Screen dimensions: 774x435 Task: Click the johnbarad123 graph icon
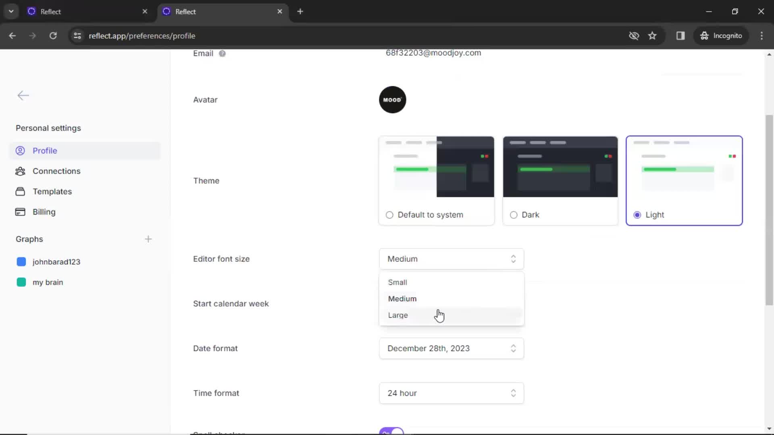pos(21,262)
